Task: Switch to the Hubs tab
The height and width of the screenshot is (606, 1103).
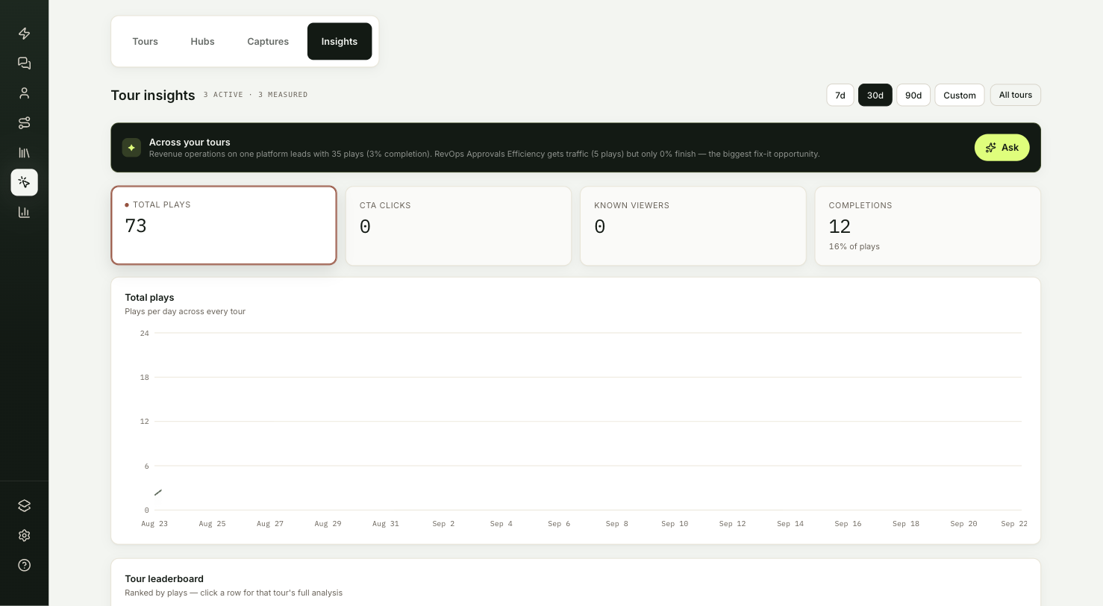Action: pyautogui.click(x=202, y=42)
